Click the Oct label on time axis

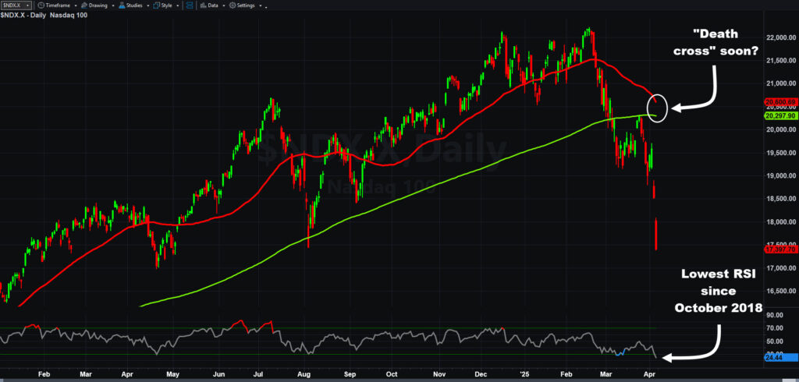tap(392, 373)
